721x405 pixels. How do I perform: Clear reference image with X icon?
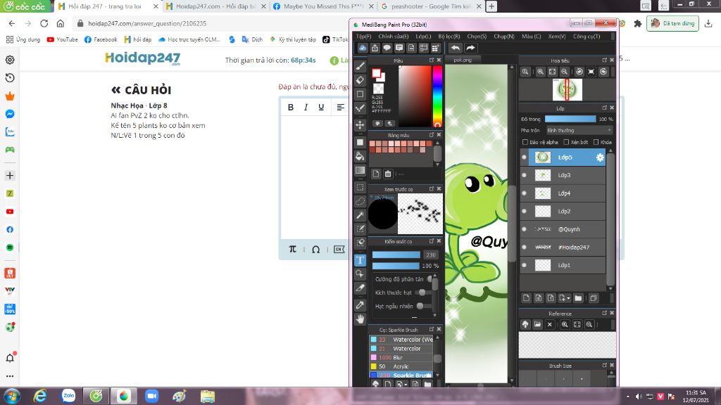(549, 324)
